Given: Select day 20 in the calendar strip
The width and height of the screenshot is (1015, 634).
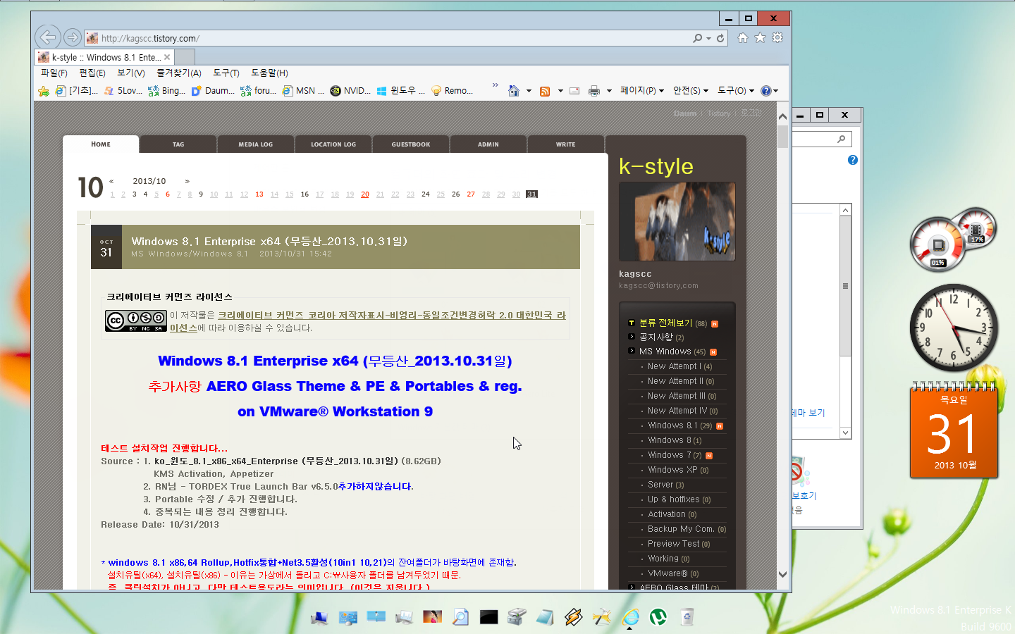Looking at the screenshot, I should (x=365, y=194).
